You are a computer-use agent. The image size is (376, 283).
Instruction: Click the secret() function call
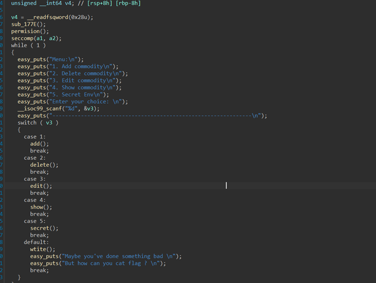click(x=44, y=228)
